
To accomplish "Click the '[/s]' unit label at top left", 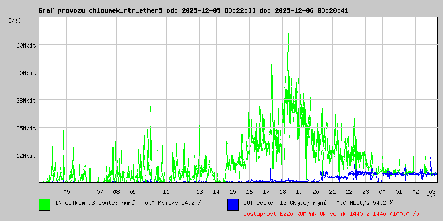I will pyautogui.click(x=15, y=20).
